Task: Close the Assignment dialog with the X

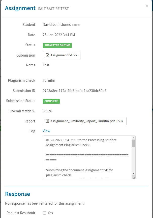Action: pyautogui.click(x=147, y=6)
